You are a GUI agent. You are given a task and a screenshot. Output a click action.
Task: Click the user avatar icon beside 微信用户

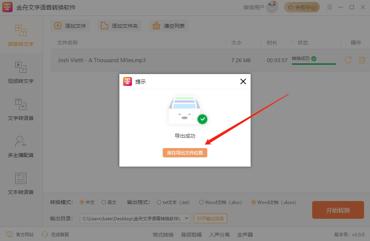(272, 7)
